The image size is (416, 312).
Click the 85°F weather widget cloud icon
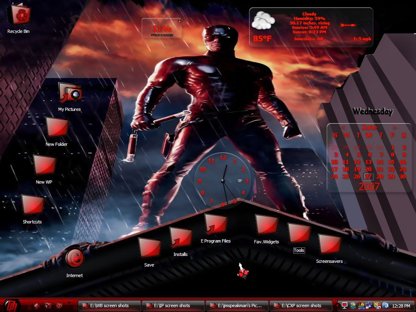(x=263, y=20)
